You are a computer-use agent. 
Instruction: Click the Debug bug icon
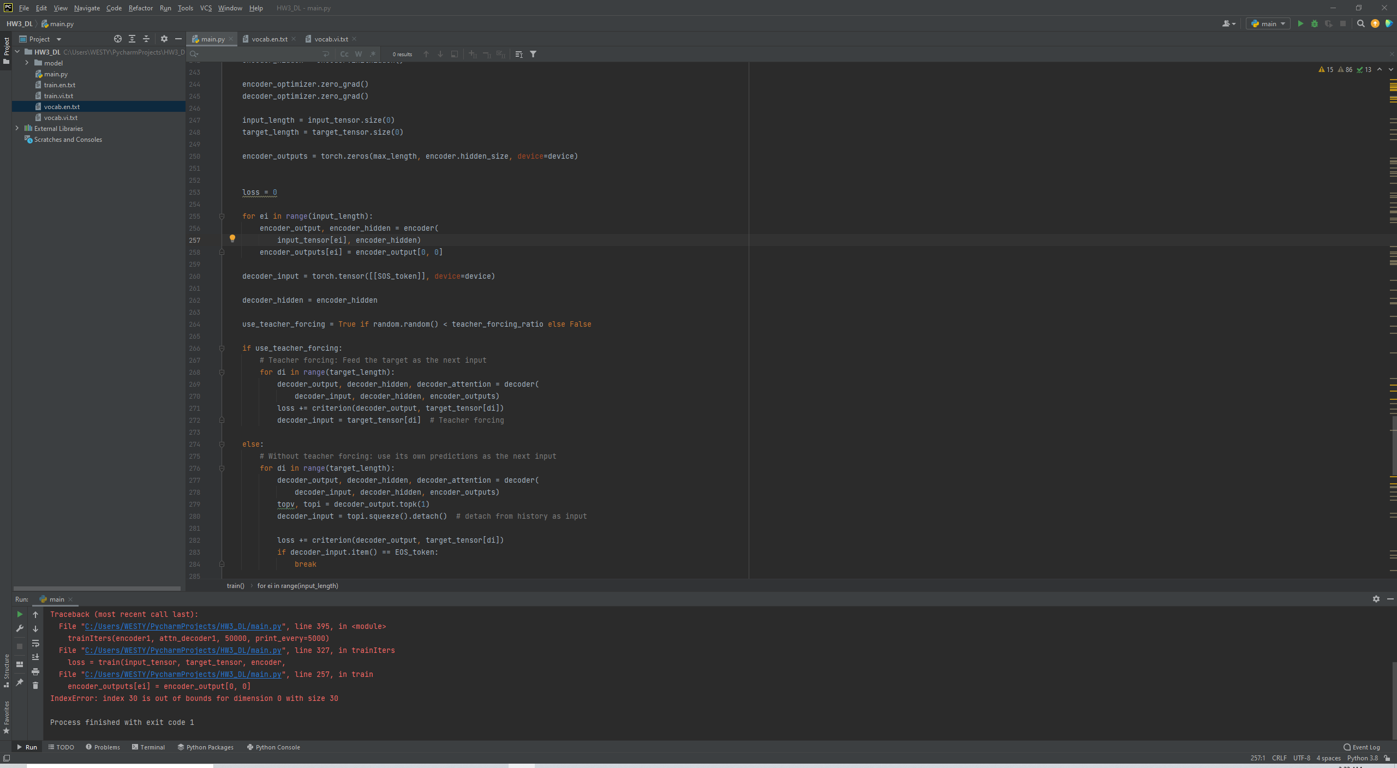point(1315,23)
